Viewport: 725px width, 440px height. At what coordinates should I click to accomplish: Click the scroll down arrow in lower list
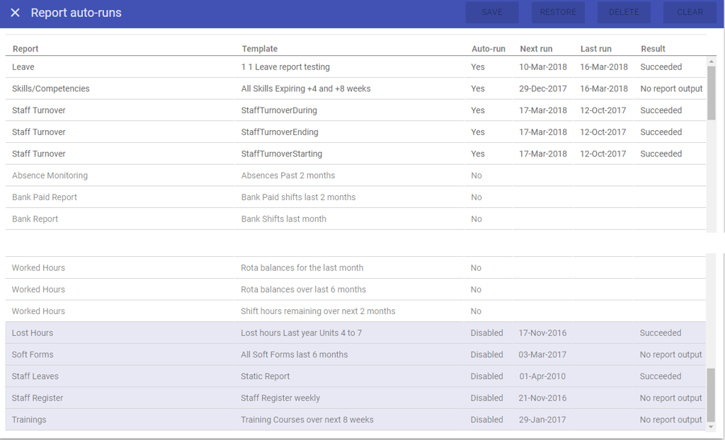712,427
